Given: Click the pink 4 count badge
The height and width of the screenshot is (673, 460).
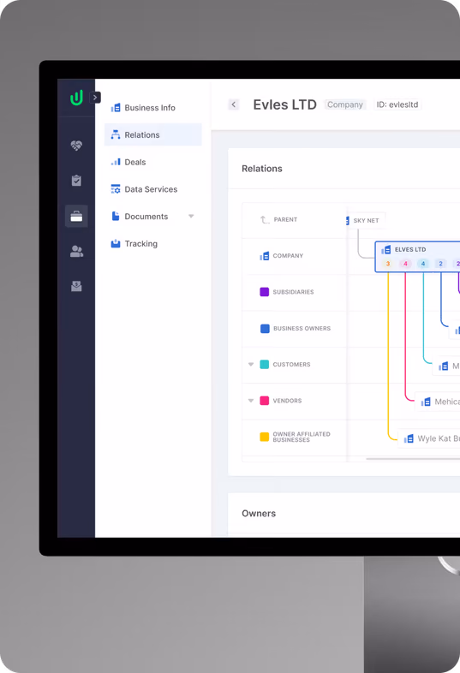Looking at the screenshot, I should click(405, 264).
